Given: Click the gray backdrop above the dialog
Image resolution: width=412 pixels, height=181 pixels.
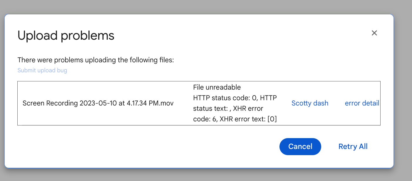Looking at the screenshot, I should [x=206, y=6].
